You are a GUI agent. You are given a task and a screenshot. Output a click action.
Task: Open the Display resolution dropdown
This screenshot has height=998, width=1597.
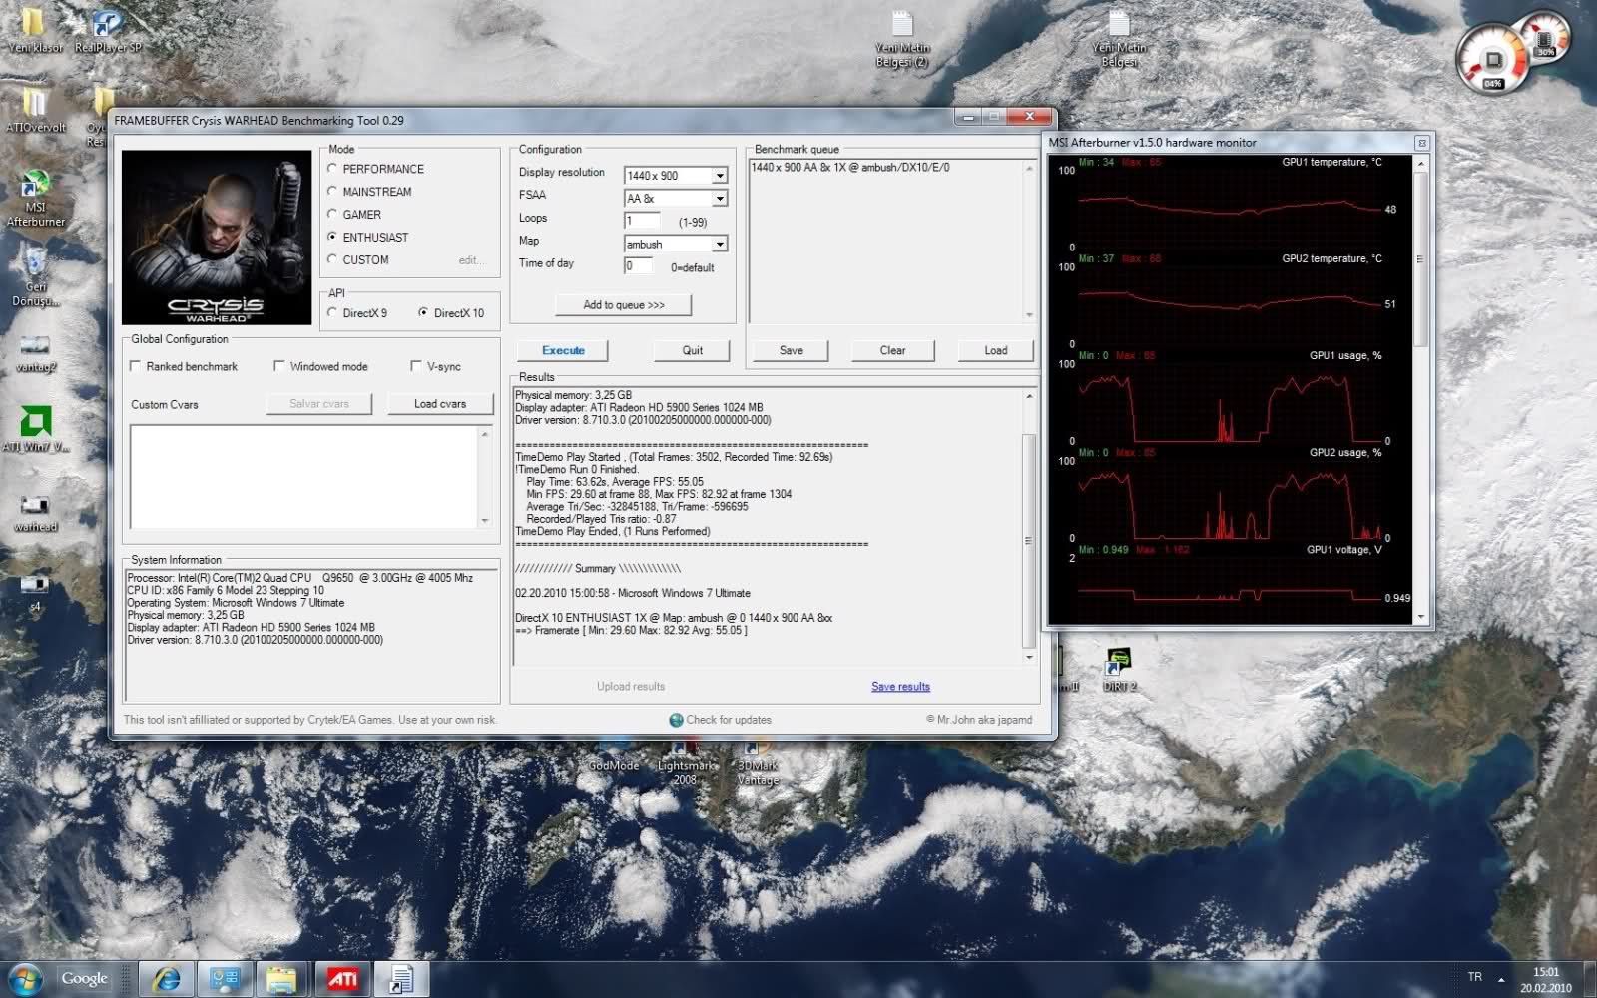click(719, 176)
